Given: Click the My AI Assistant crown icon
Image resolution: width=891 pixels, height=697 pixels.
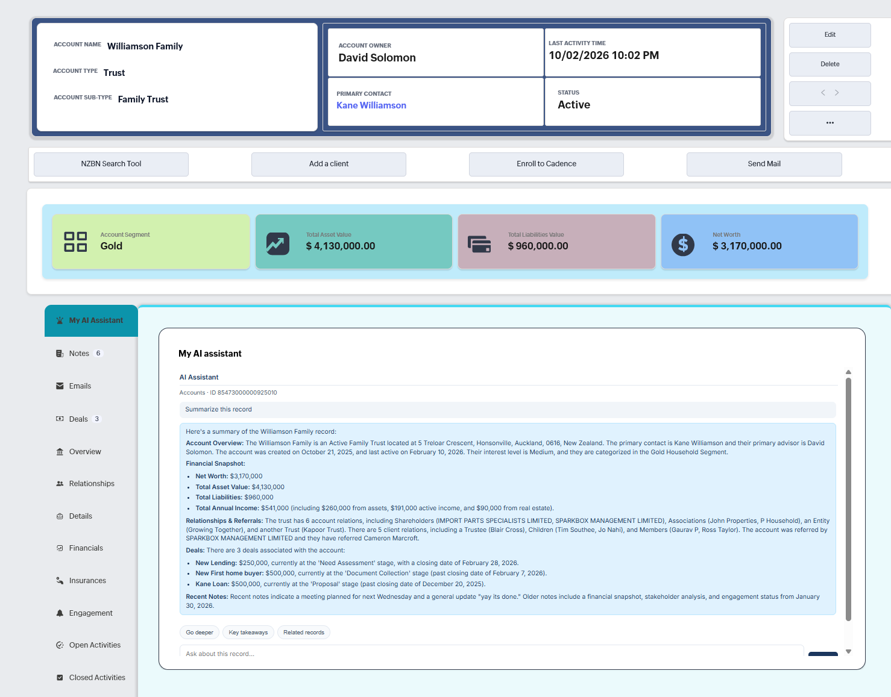Looking at the screenshot, I should 60,320.
